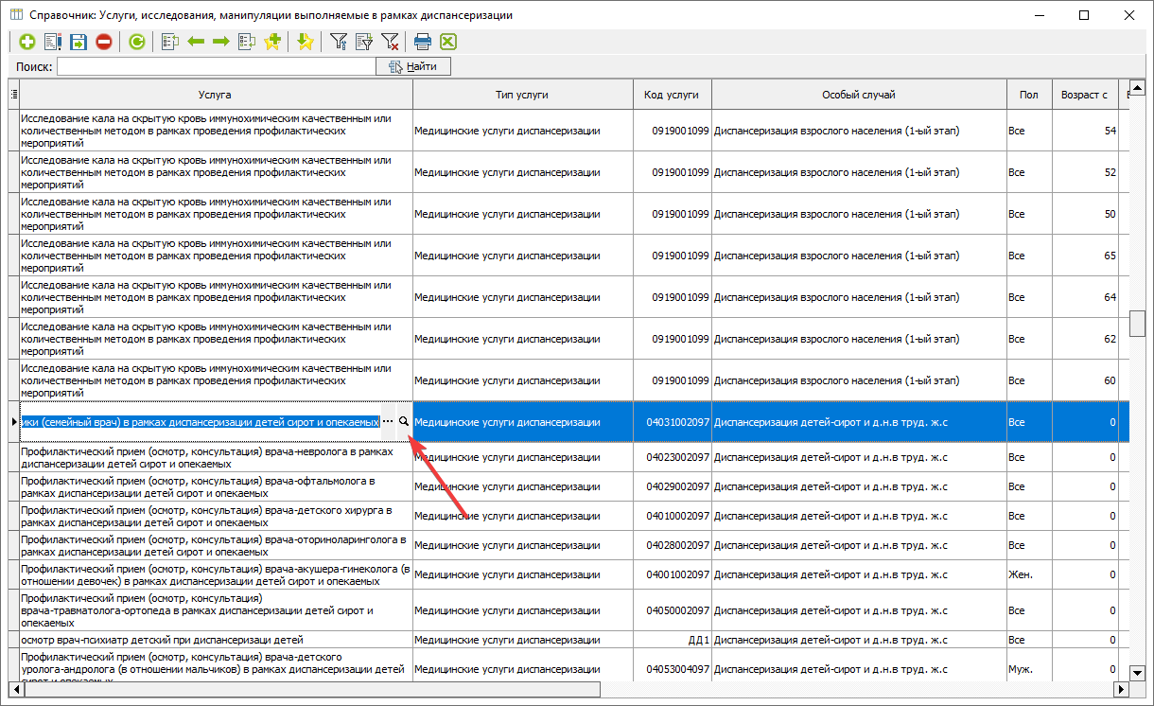Select the уролога-андролога service row
The width and height of the screenshot is (1154, 706).
pyautogui.click(x=568, y=664)
